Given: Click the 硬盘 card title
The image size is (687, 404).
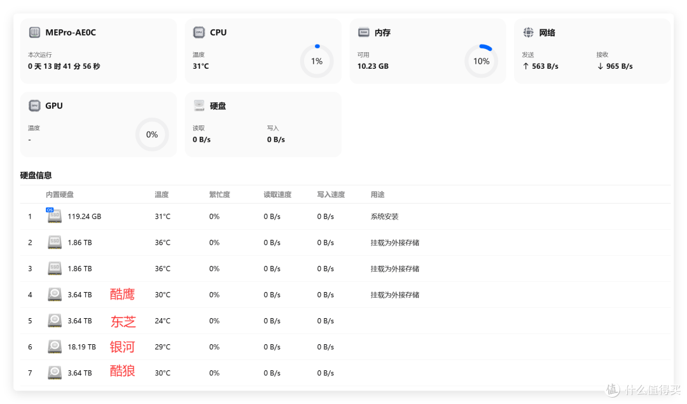Looking at the screenshot, I should (218, 106).
